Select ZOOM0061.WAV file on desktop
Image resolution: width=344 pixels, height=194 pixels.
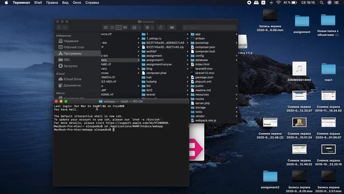pyautogui.click(x=299, y=71)
